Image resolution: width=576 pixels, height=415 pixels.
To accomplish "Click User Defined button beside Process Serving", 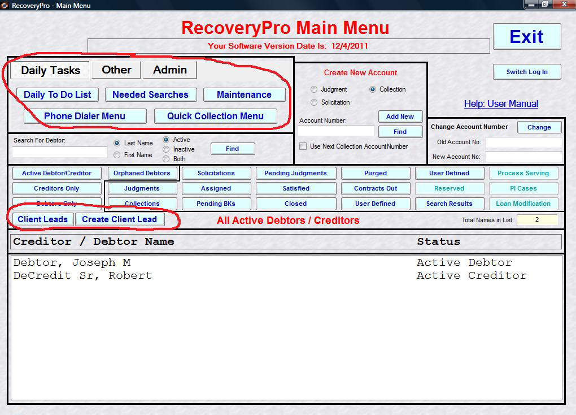I will click(x=450, y=173).
